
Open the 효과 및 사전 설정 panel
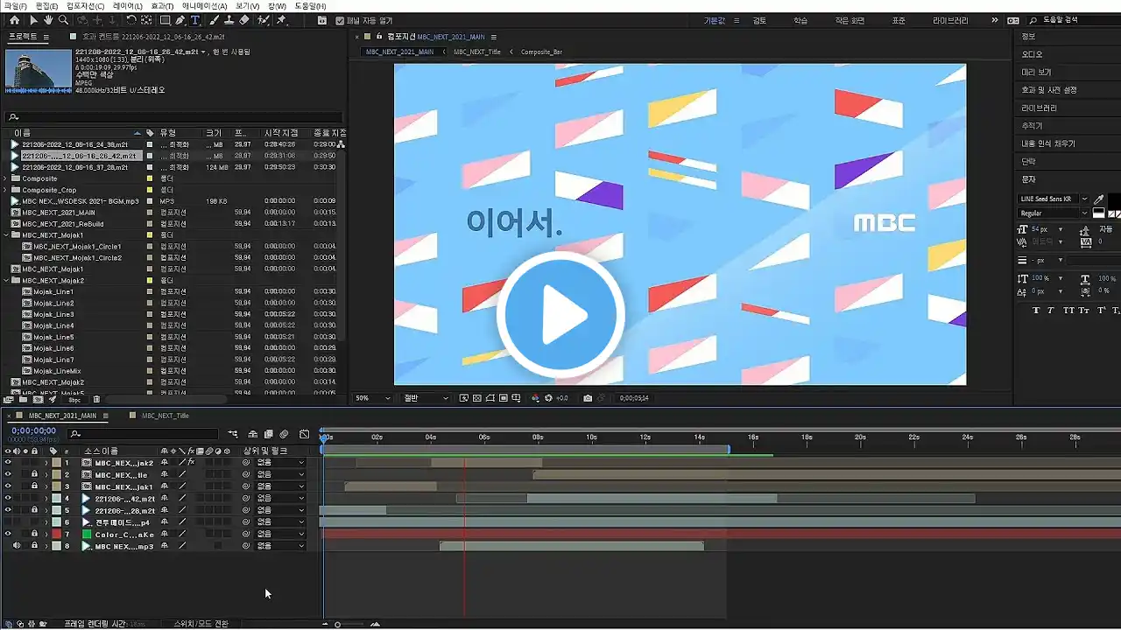tap(1048, 90)
